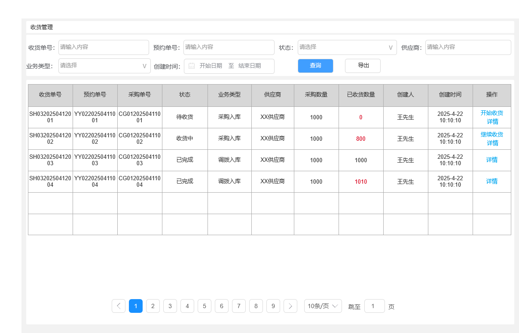Open the 10条/页 page size dropdown
The image size is (519, 333).
(x=323, y=306)
